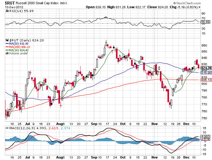Click the red 2.619 MACD signal value

point(53,128)
